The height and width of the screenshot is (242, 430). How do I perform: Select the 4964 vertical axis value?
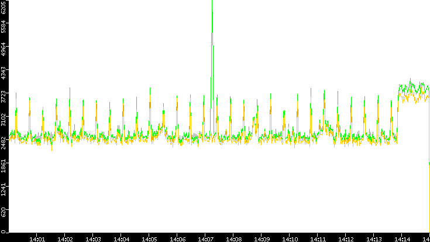click(x=4, y=50)
